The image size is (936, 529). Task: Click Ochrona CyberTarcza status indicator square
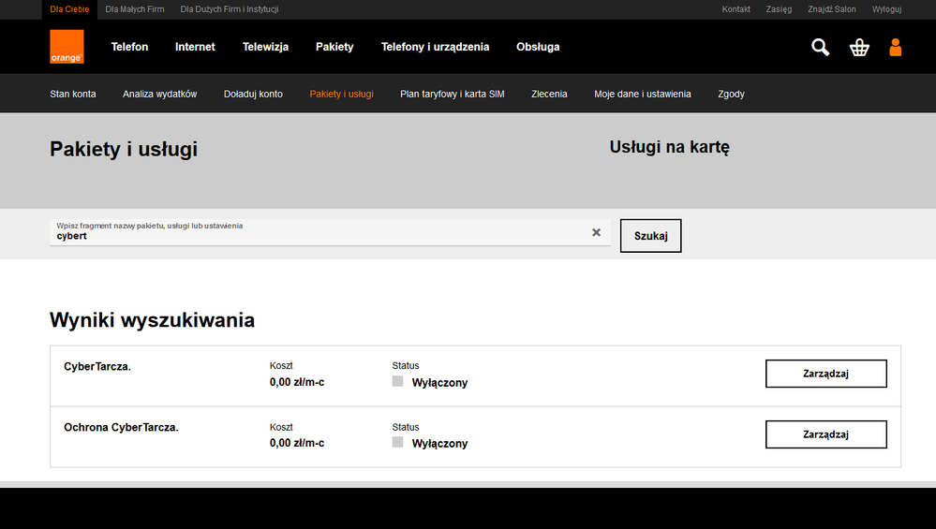397,443
